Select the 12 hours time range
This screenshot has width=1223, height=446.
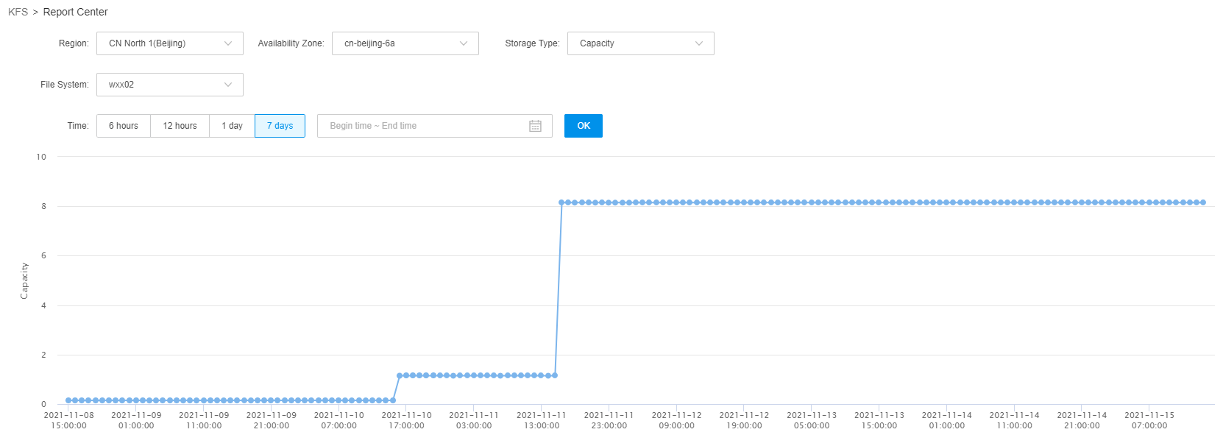click(x=180, y=126)
